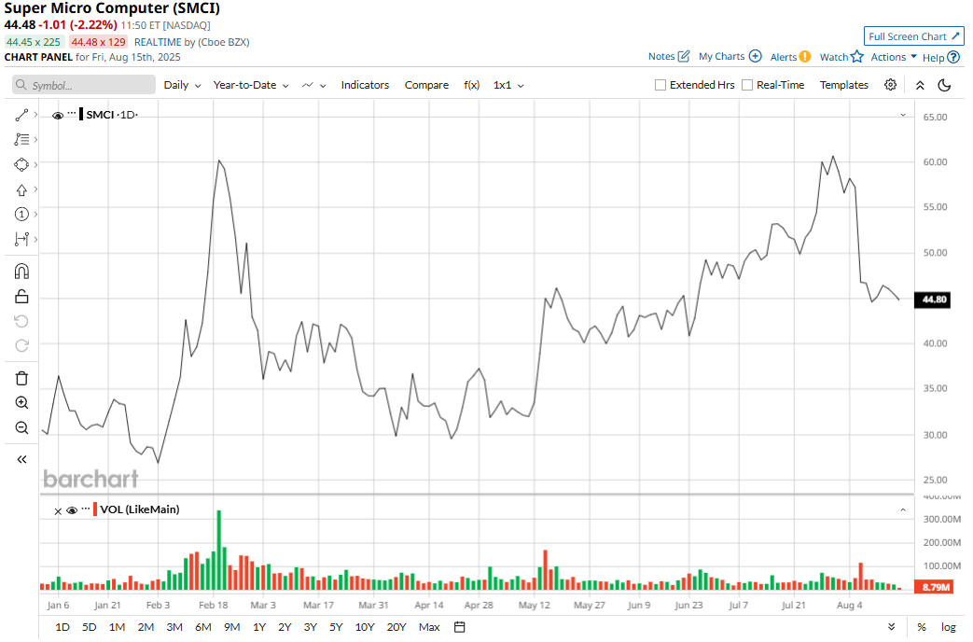Click the SMCI series color swatch
This screenshot has height=642, width=973.
81,114
